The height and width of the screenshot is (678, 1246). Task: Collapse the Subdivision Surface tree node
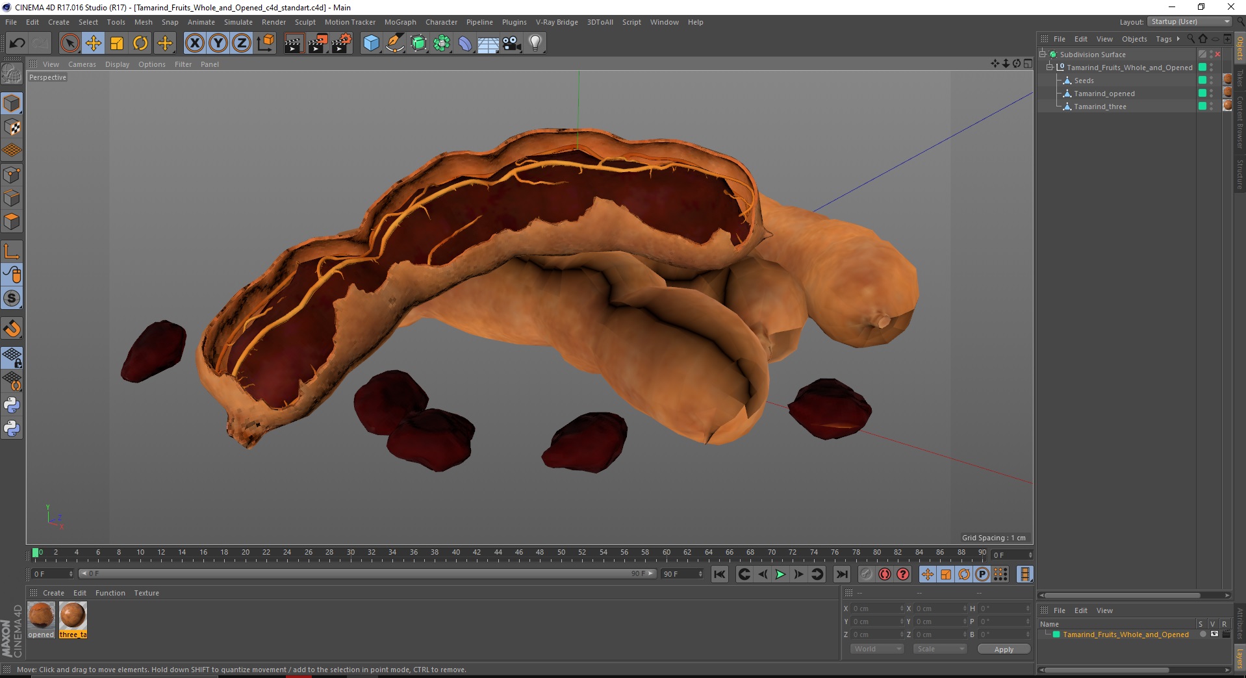tap(1043, 55)
